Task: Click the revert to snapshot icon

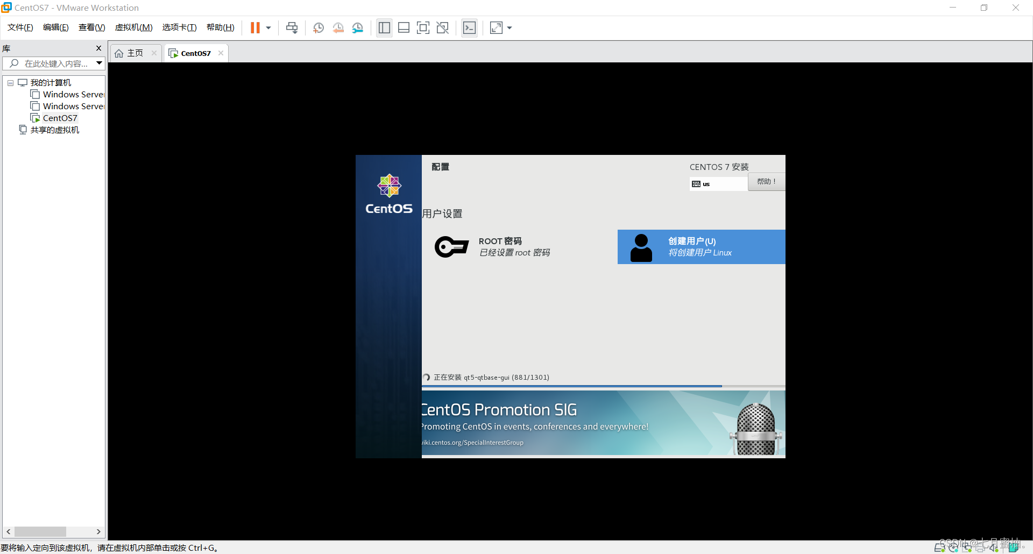Action: click(338, 27)
